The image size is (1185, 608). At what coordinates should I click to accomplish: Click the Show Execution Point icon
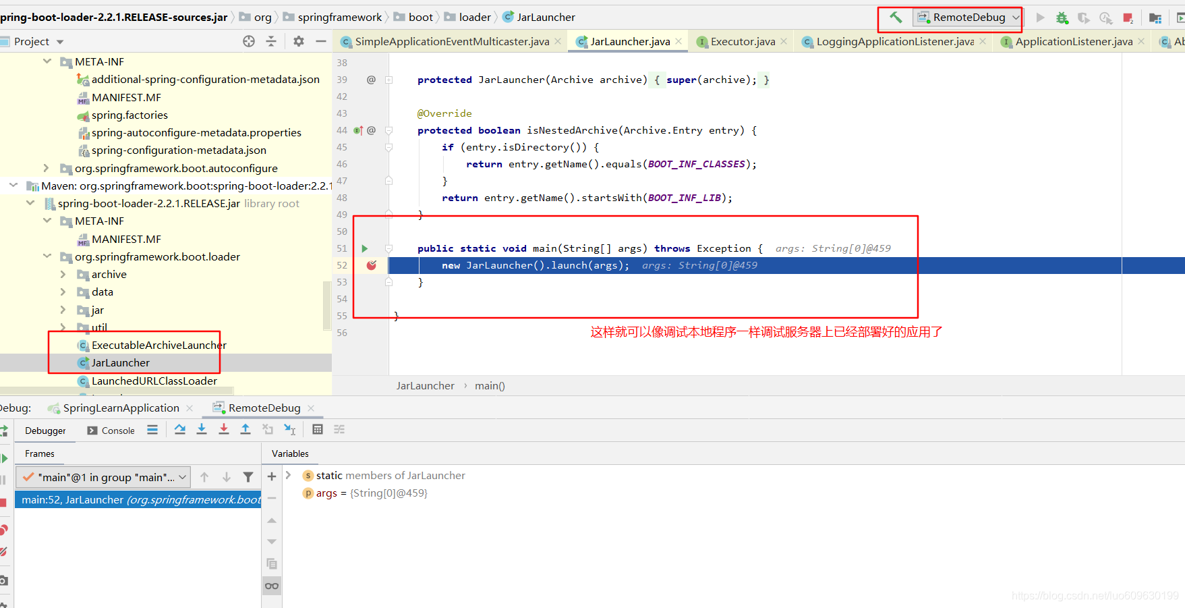pos(180,429)
